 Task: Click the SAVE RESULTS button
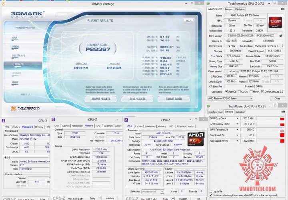click(x=137, y=99)
